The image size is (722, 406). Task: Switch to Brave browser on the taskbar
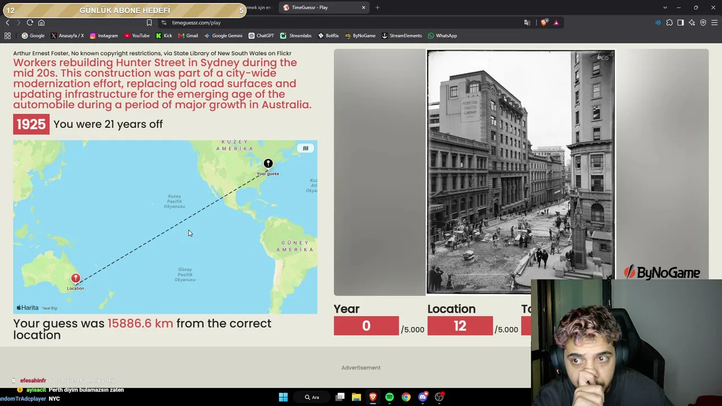pyautogui.click(x=373, y=397)
